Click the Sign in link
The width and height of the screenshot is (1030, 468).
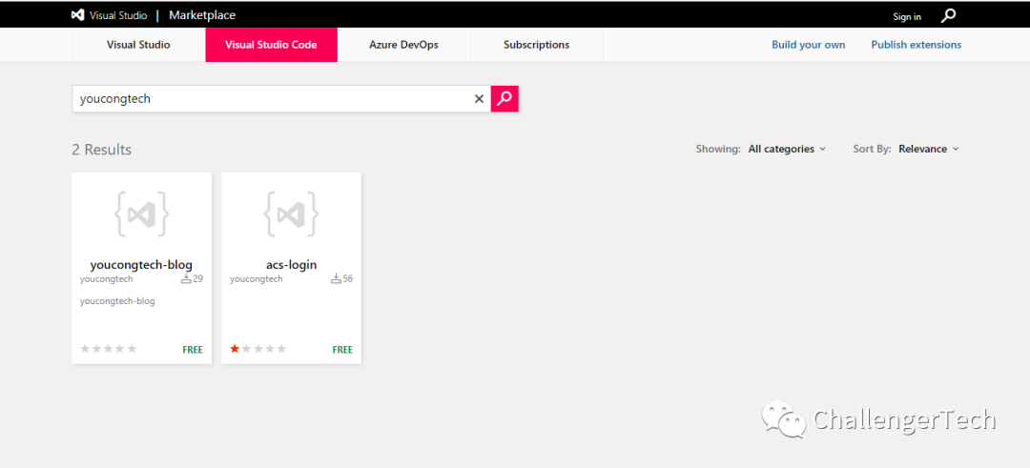(907, 17)
